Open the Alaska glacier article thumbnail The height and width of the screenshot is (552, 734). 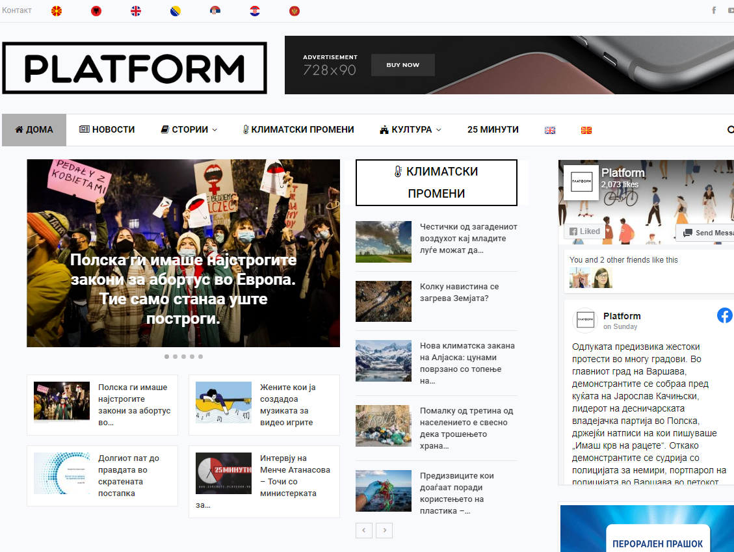tap(384, 361)
